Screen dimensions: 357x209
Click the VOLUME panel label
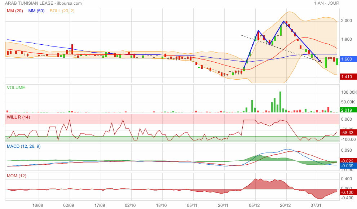click(x=16, y=88)
